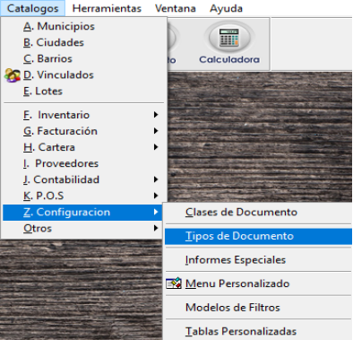Select Tablas Personalizadas submenu item
353x340 pixels.
[x=258, y=331]
